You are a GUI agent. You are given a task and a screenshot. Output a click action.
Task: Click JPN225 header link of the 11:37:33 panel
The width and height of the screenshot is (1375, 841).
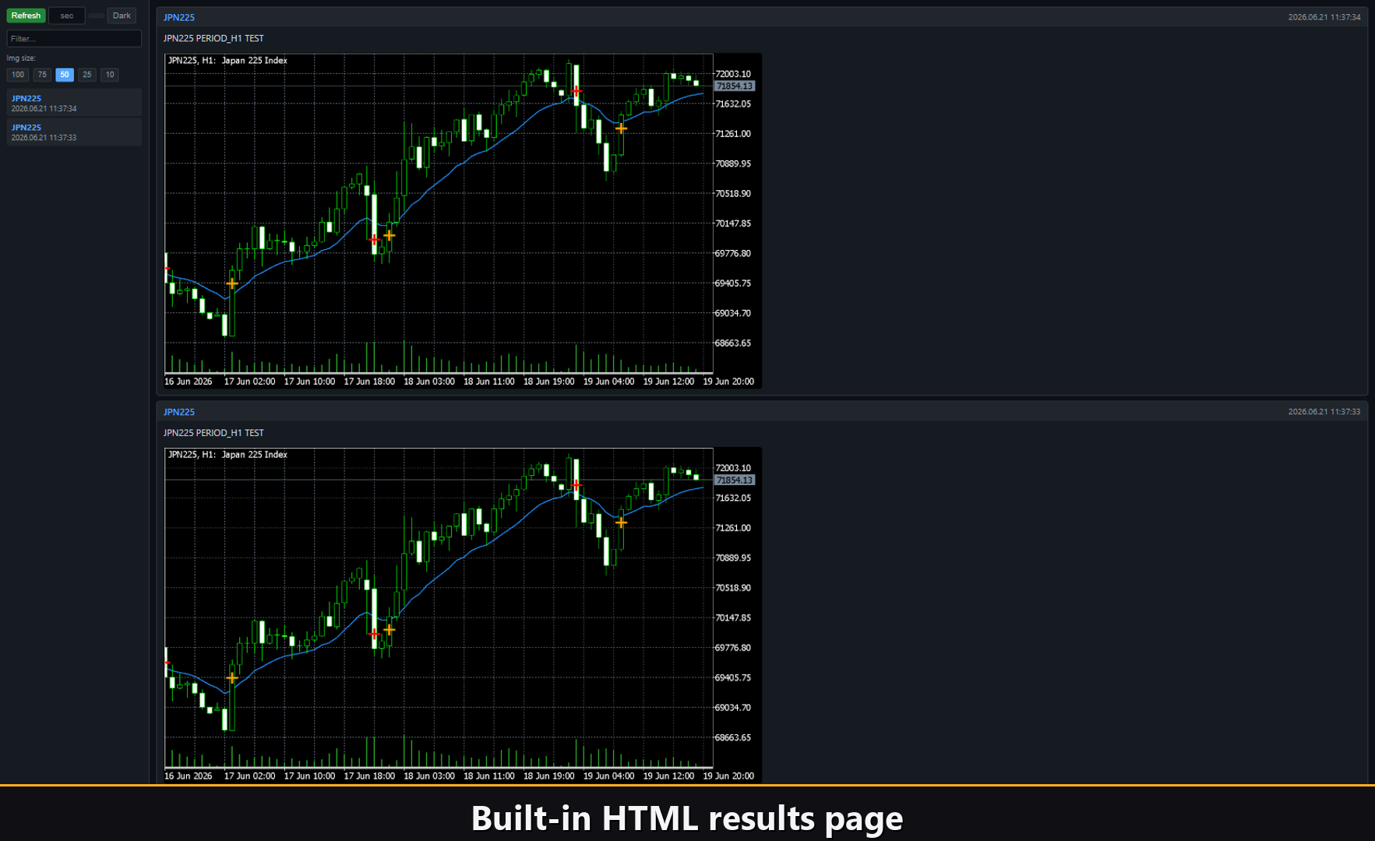179,412
